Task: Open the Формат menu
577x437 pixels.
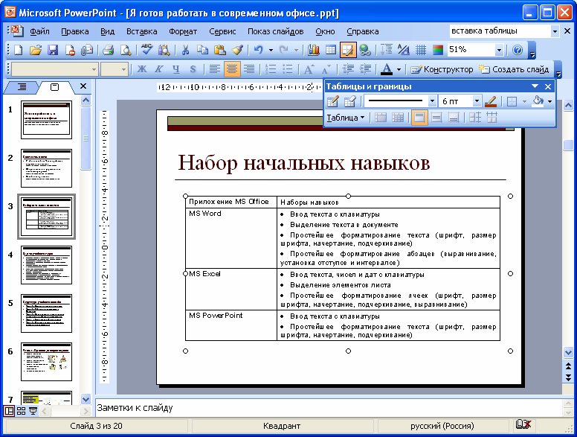Action: coord(183,32)
